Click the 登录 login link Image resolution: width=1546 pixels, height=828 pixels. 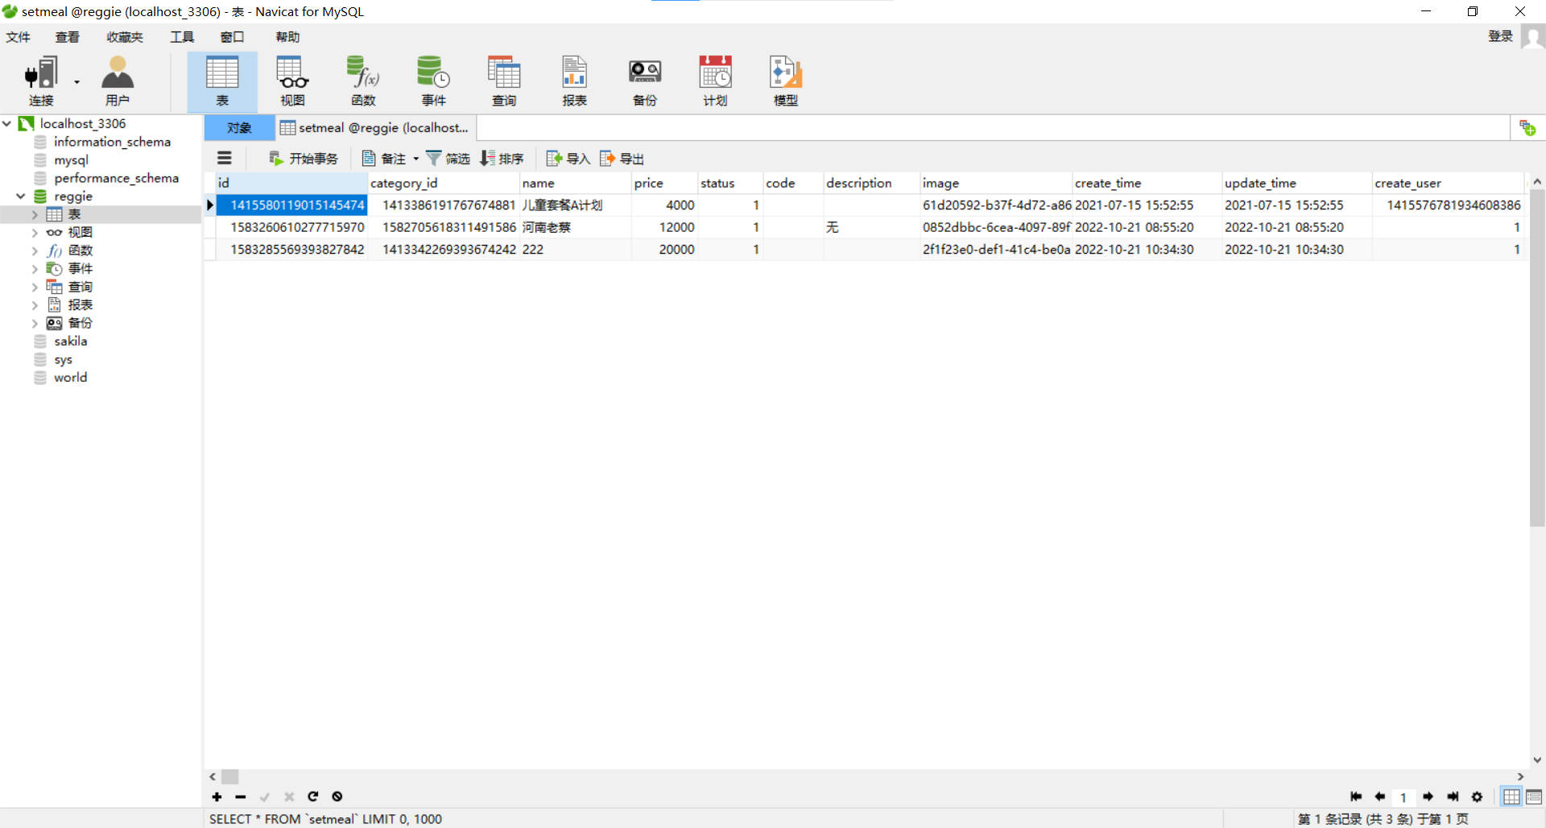(x=1500, y=36)
